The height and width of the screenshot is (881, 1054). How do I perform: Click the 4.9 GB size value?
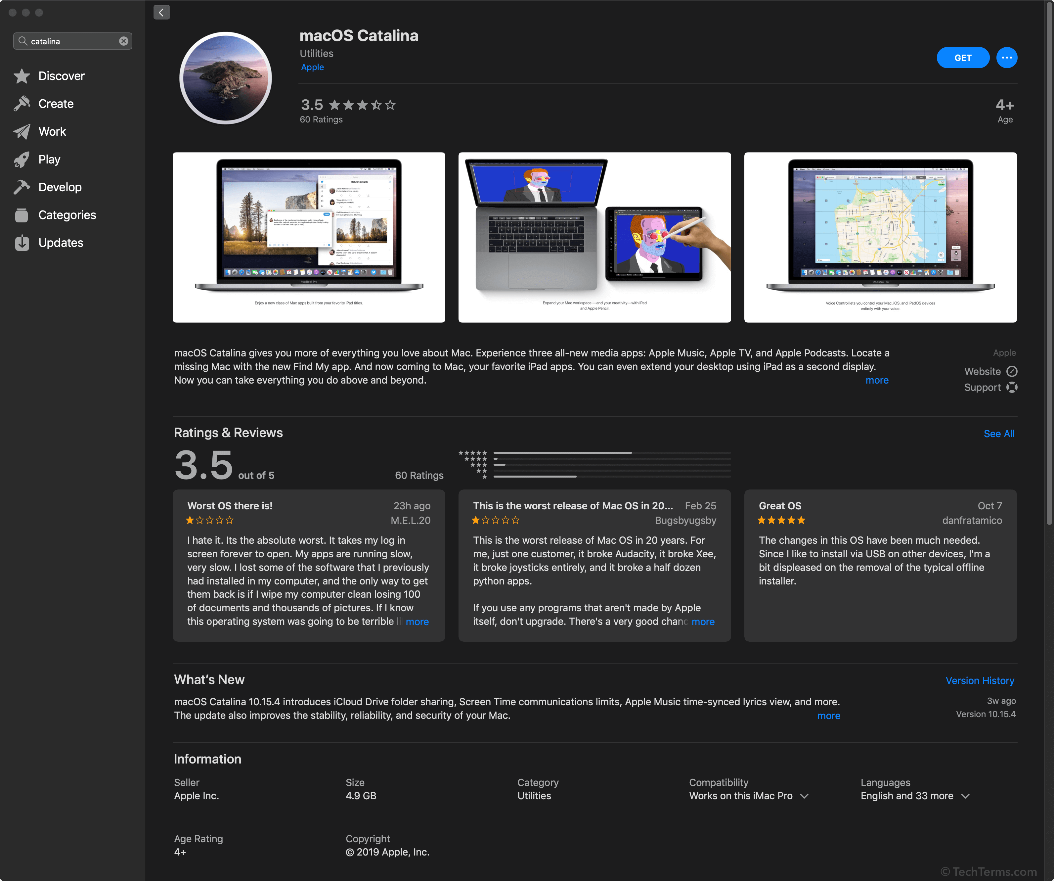pos(361,796)
